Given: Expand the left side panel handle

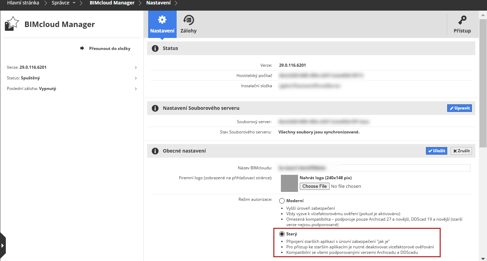Looking at the screenshot, I should pos(3,245).
